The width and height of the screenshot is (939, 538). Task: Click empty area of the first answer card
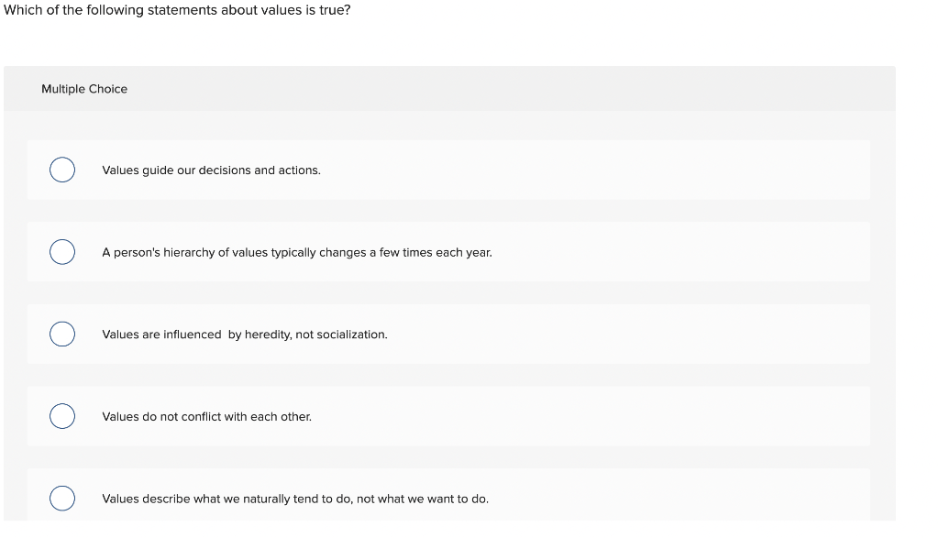(x=599, y=170)
